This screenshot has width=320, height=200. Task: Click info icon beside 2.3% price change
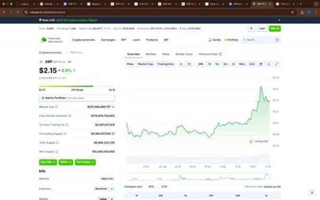click(x=74, y=70)
